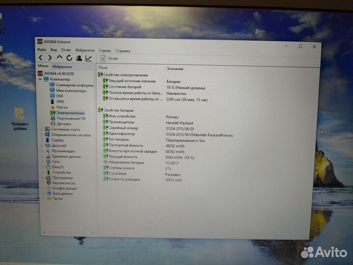Viewport: 353px width, 265px height.
Task: Open the user profile toolbar icon
Action: point(79,58)
